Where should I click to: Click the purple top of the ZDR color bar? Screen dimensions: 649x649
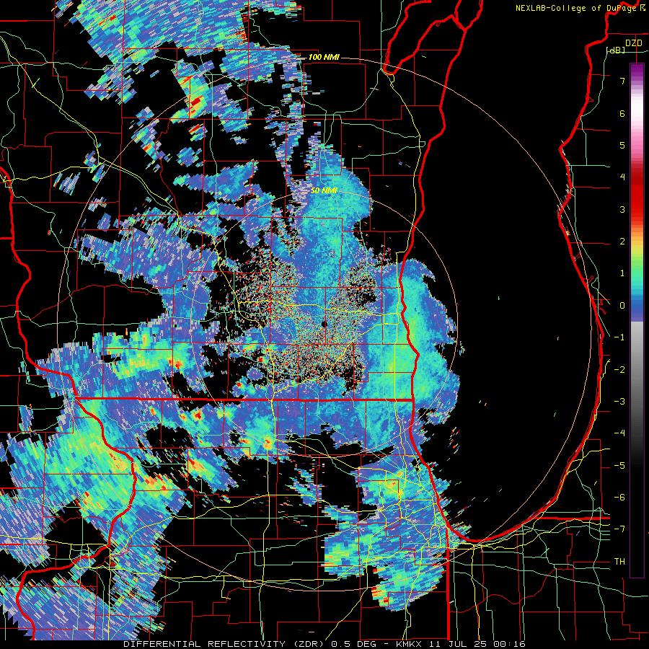(637, 71)
